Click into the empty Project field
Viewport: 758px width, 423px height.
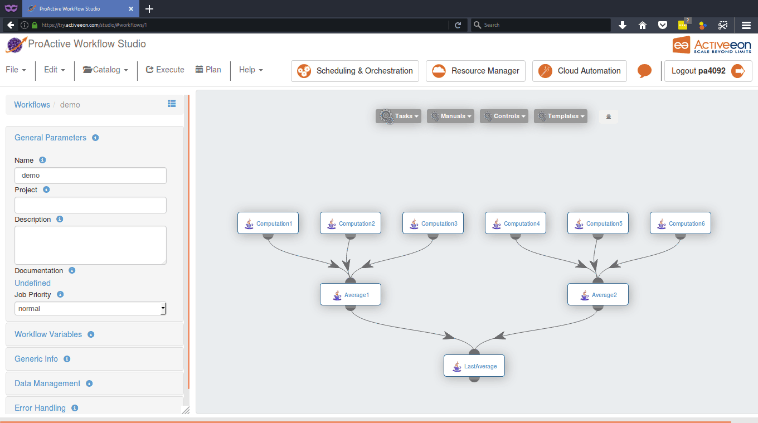[x=90, y=205]
